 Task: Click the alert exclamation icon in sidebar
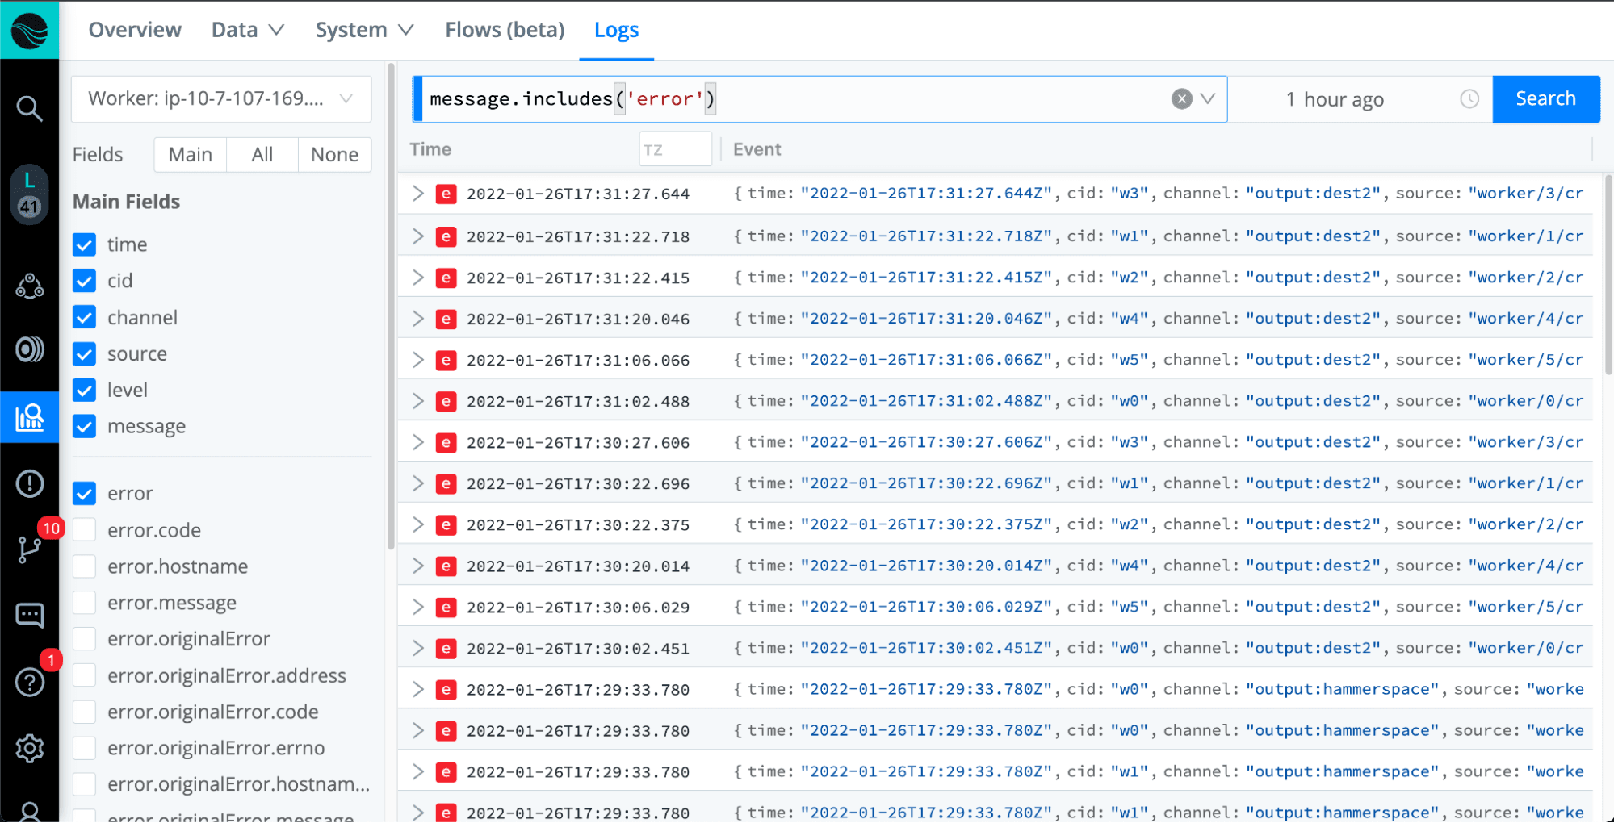[30, 483]
